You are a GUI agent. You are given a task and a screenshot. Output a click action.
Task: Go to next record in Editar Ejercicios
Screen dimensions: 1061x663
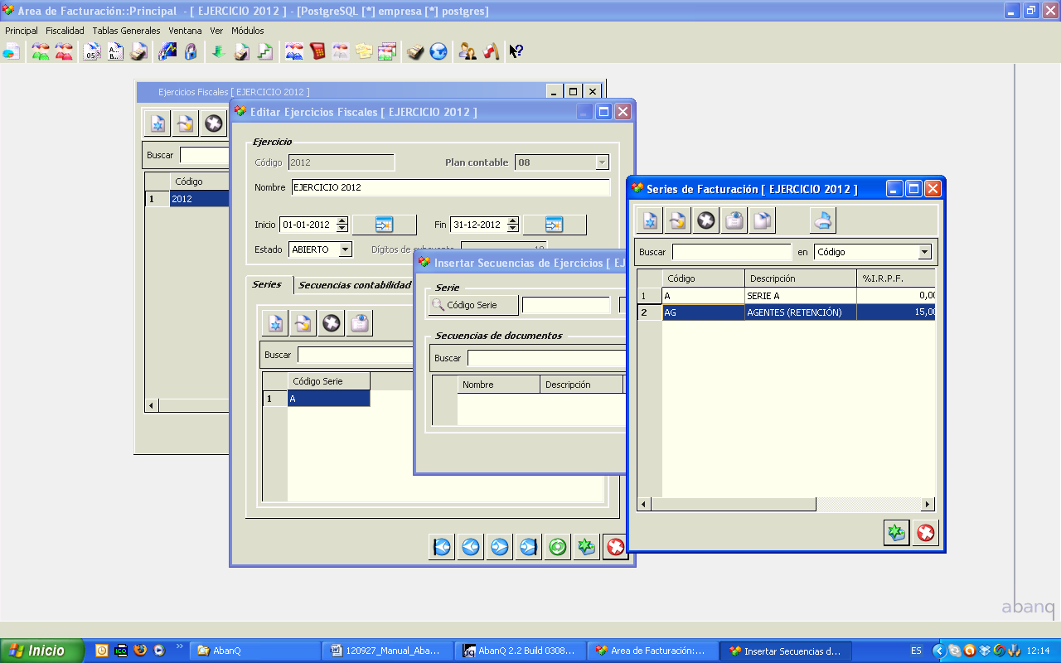pos(500,547)
